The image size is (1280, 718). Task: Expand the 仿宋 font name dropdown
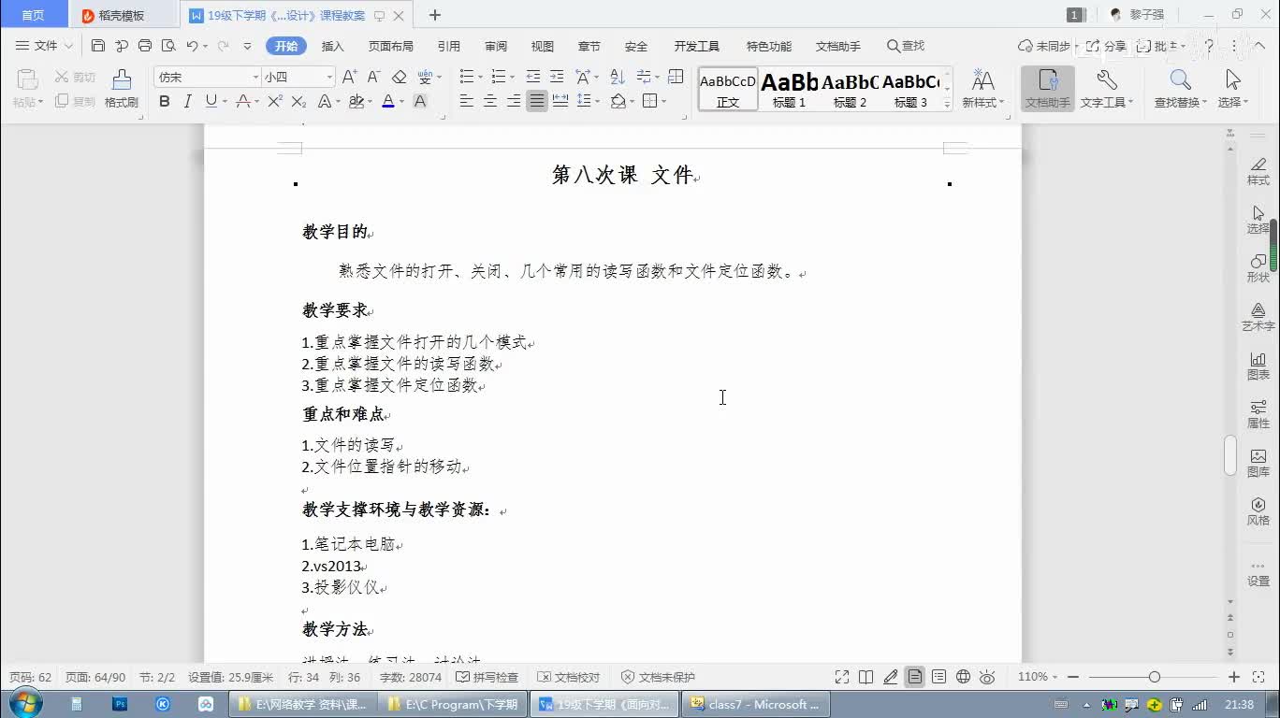tap(255, 77)
